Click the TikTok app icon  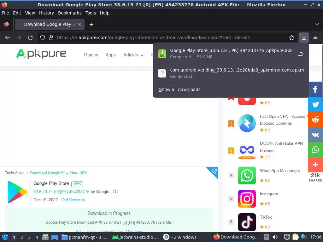(247, 222)
